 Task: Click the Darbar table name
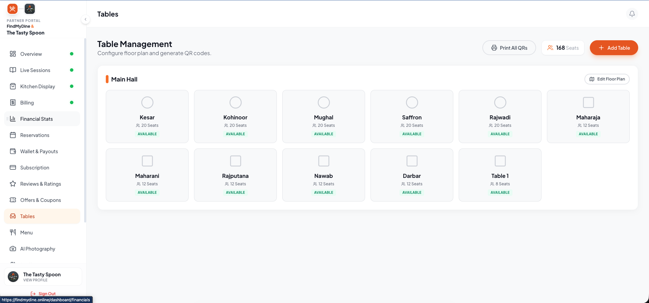(412, 176)
